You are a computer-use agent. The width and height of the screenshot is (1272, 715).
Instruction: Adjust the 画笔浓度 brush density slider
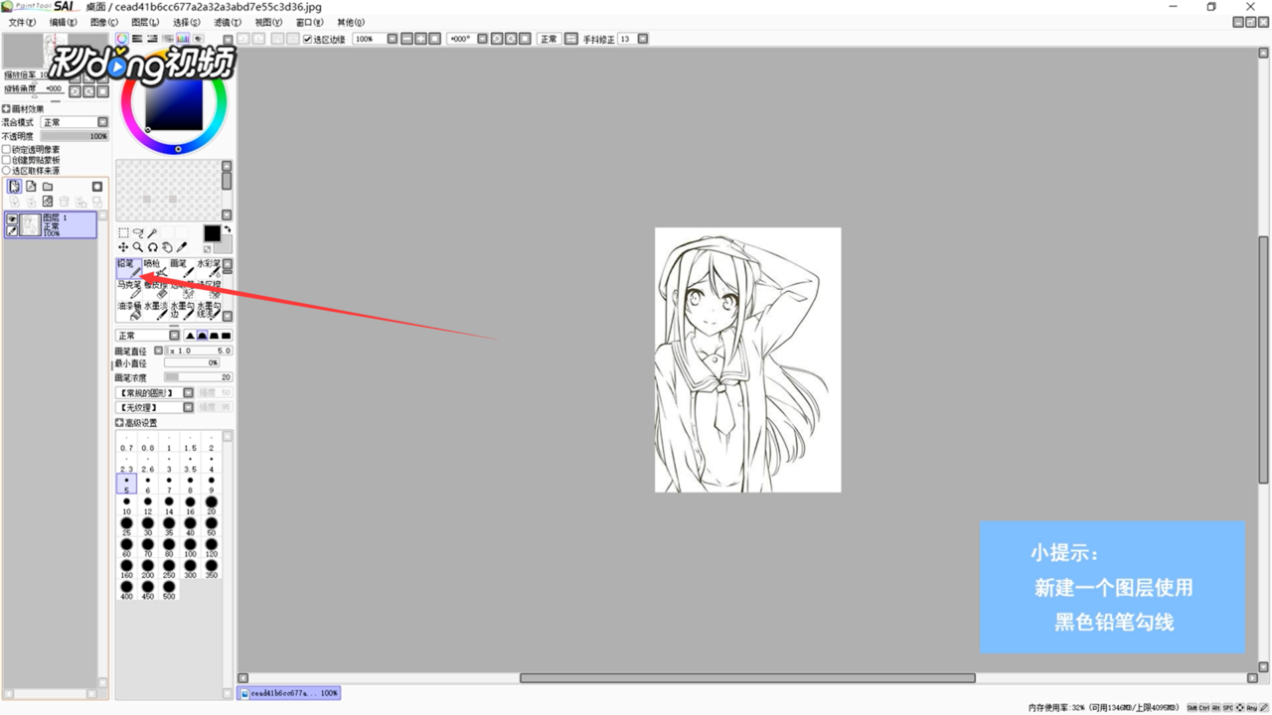click(198, 377)
